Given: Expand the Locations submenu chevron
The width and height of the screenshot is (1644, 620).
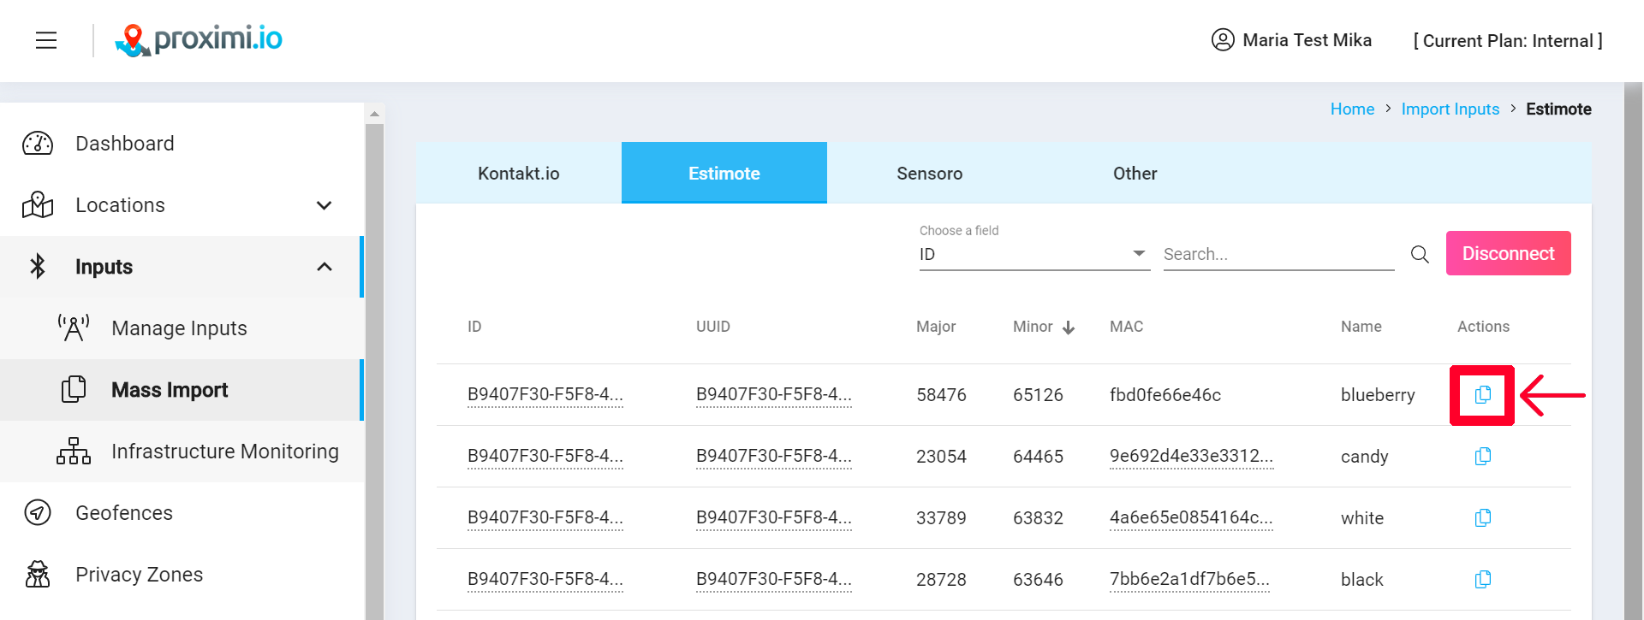Looking at the screenshot, I should [x=324, y=205].
